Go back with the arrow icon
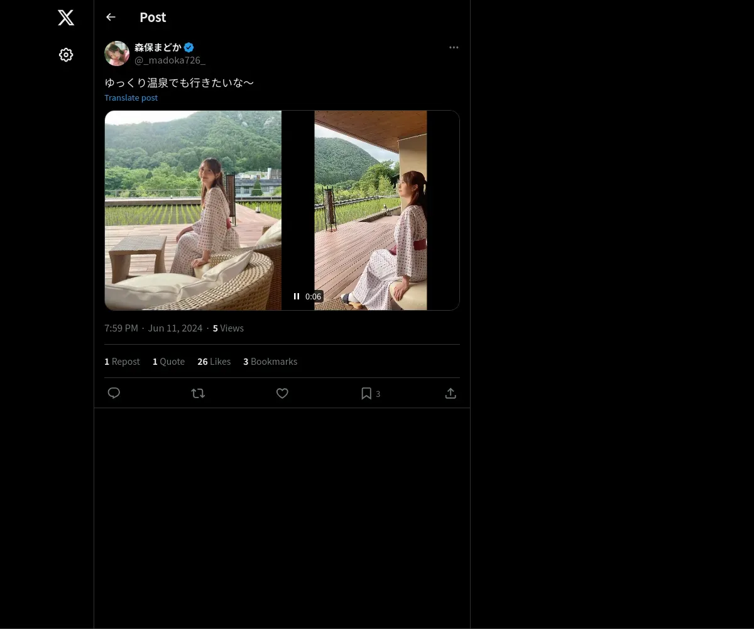 [111, 17]
